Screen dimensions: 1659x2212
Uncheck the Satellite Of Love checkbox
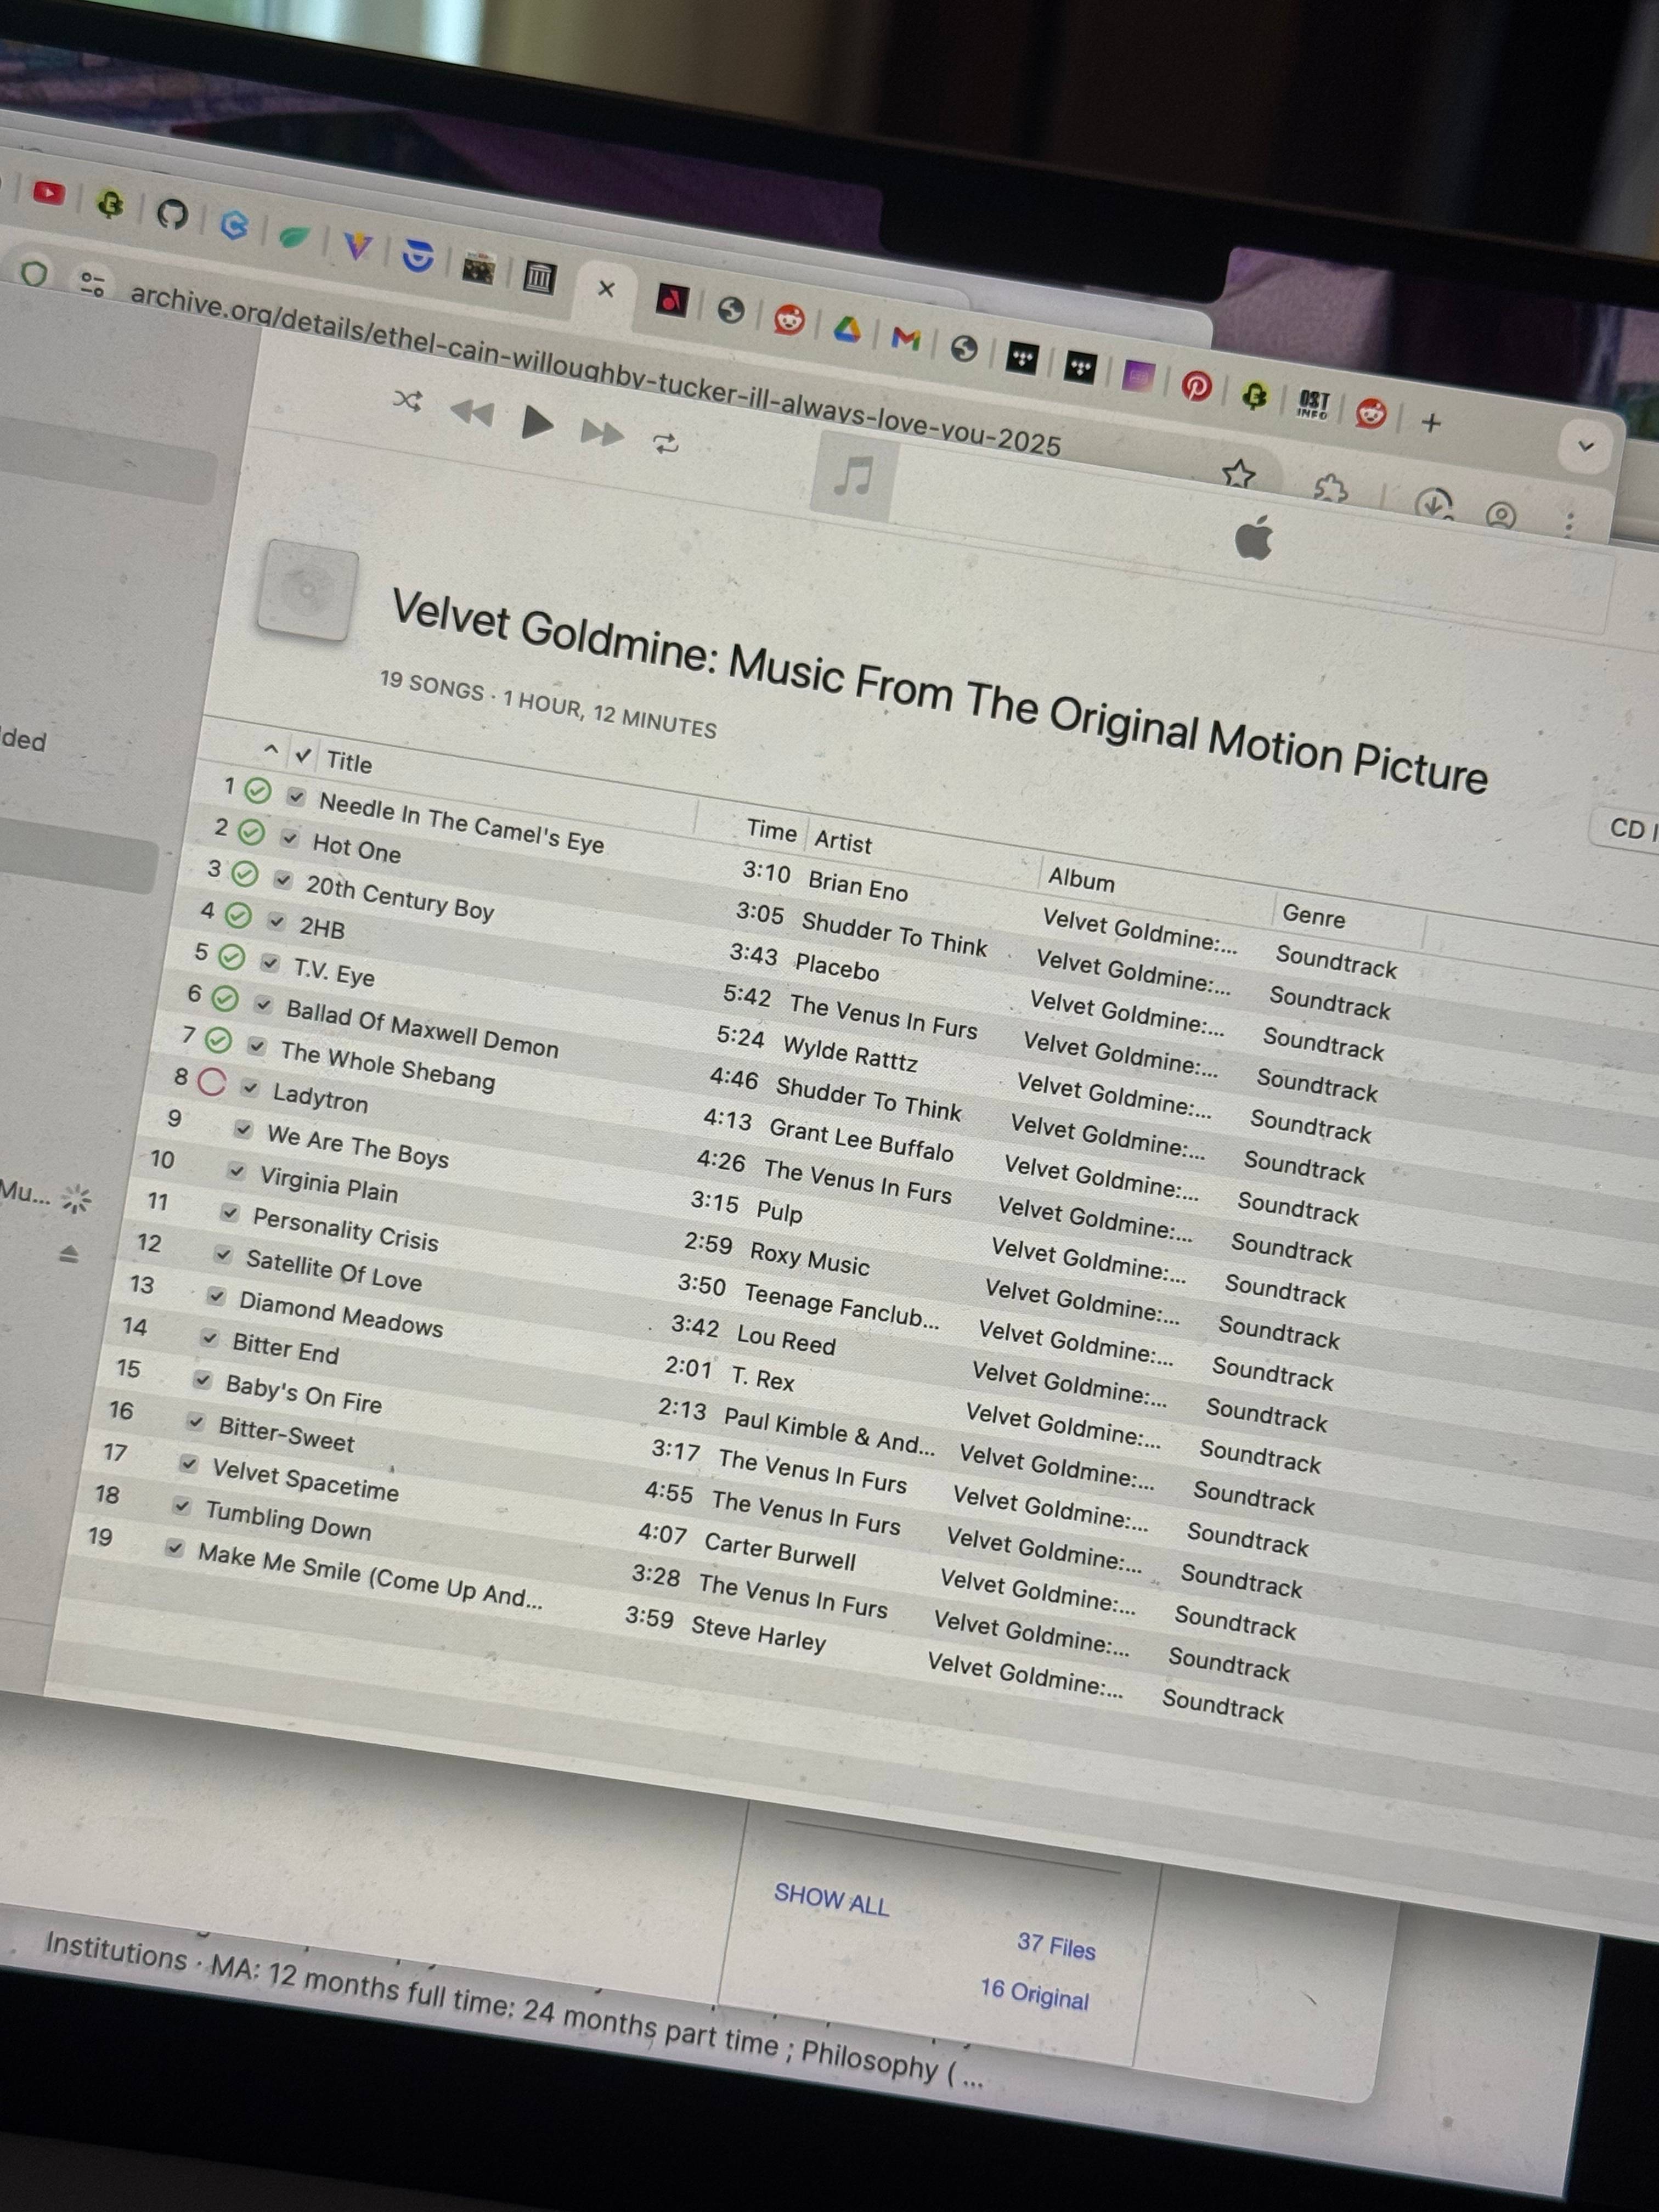[223, 1255]
